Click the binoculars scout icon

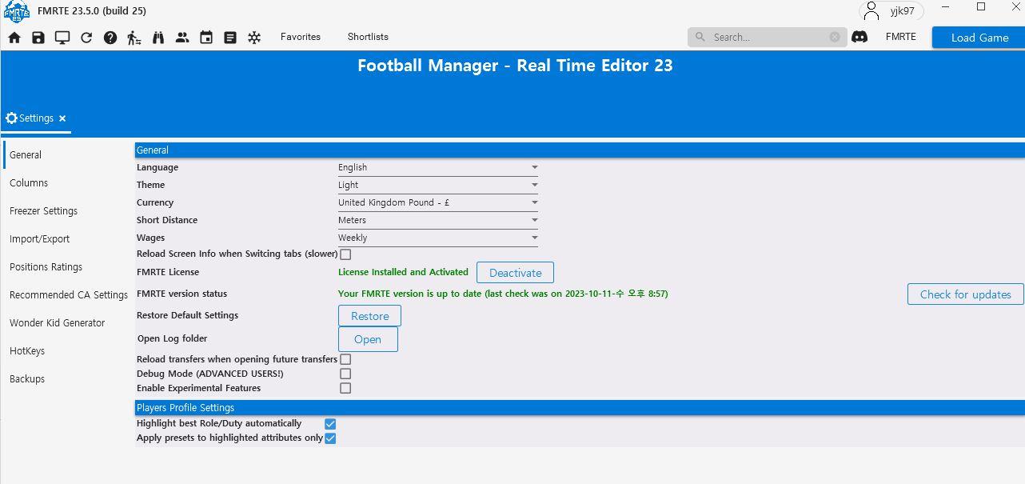[x=158, y=38]
